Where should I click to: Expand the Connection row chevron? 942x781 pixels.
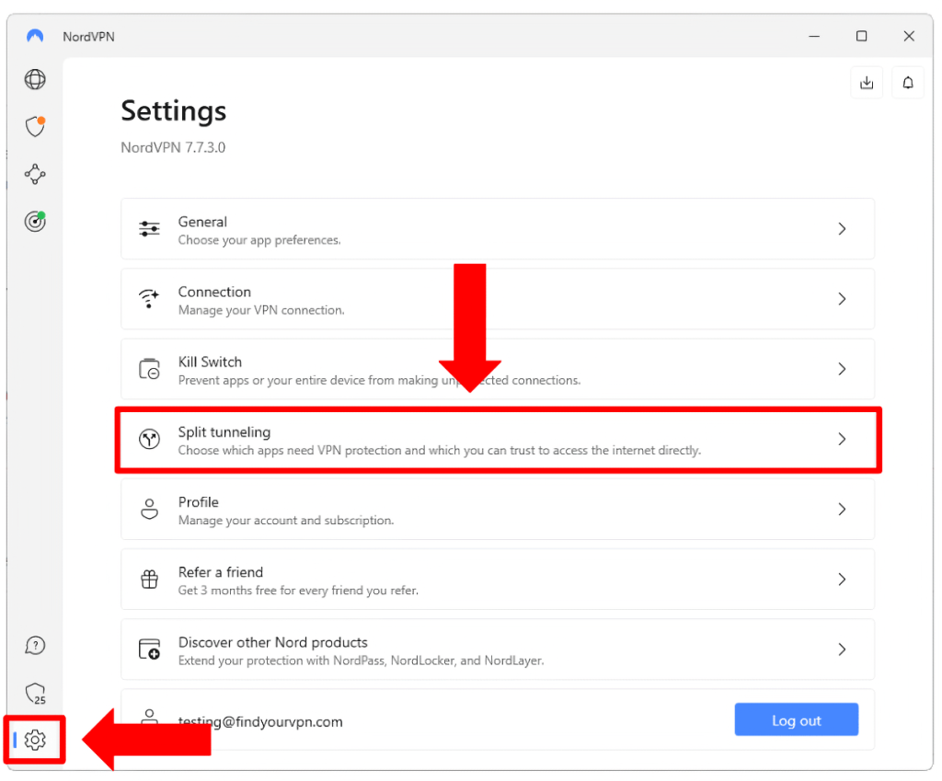[x=843, y=299]
